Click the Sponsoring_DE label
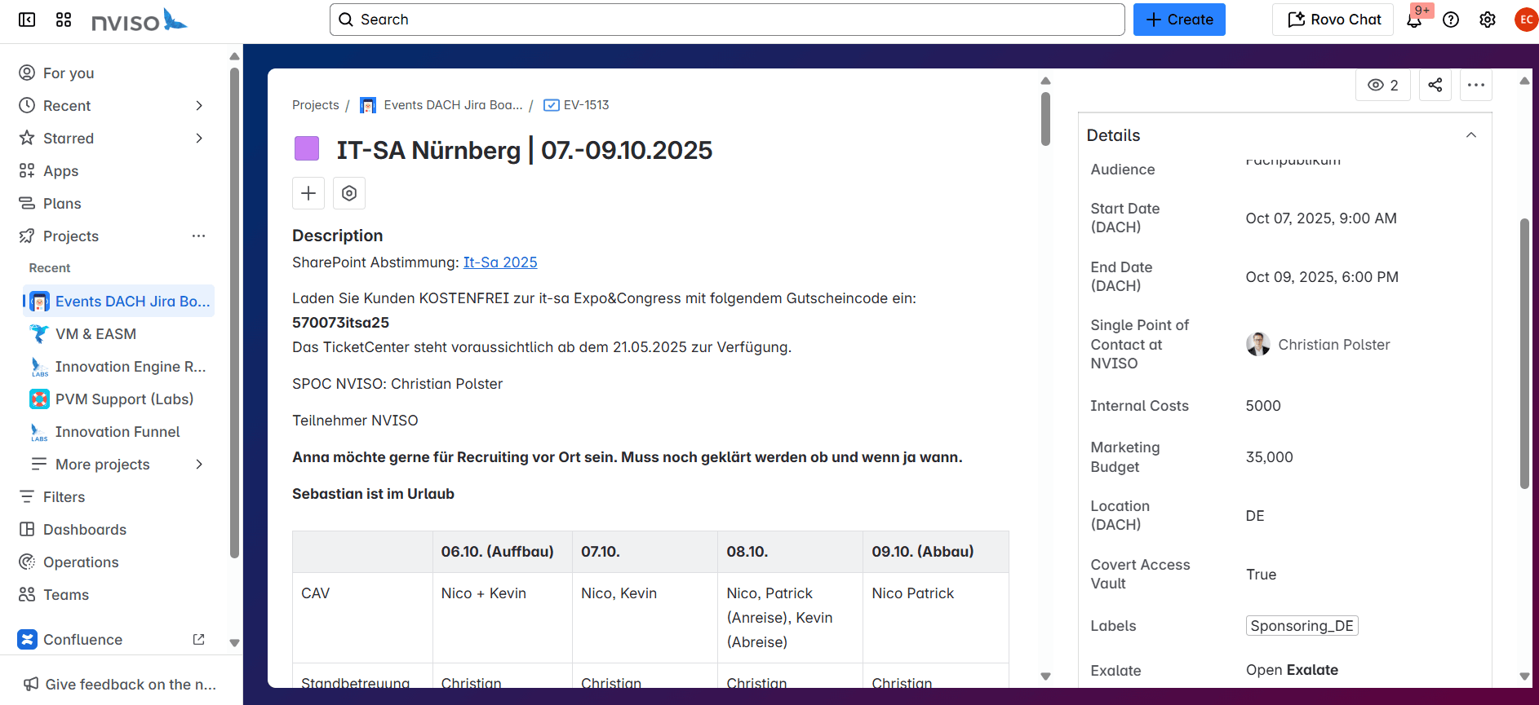The width and height of the screenshot is (1539, 705). pyautogui.click(x=1302, y=626)
